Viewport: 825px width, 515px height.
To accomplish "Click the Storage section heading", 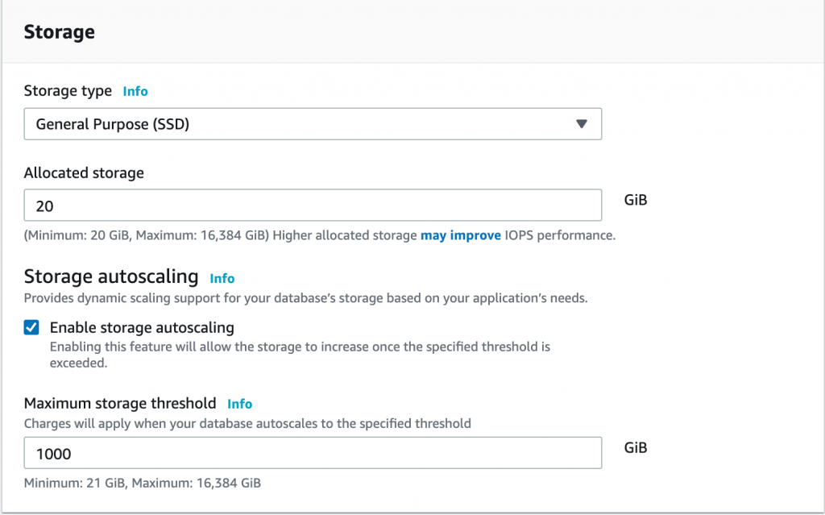I will [x=60, y=32].
